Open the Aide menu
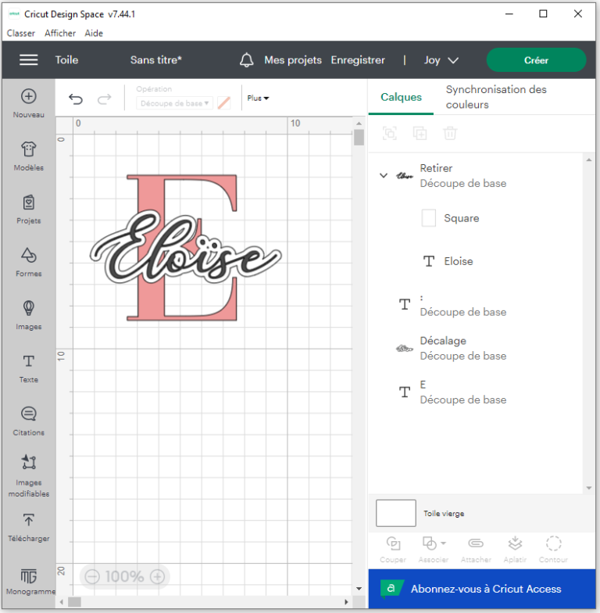This screenshot has height=613, width=600. [94, 33]
